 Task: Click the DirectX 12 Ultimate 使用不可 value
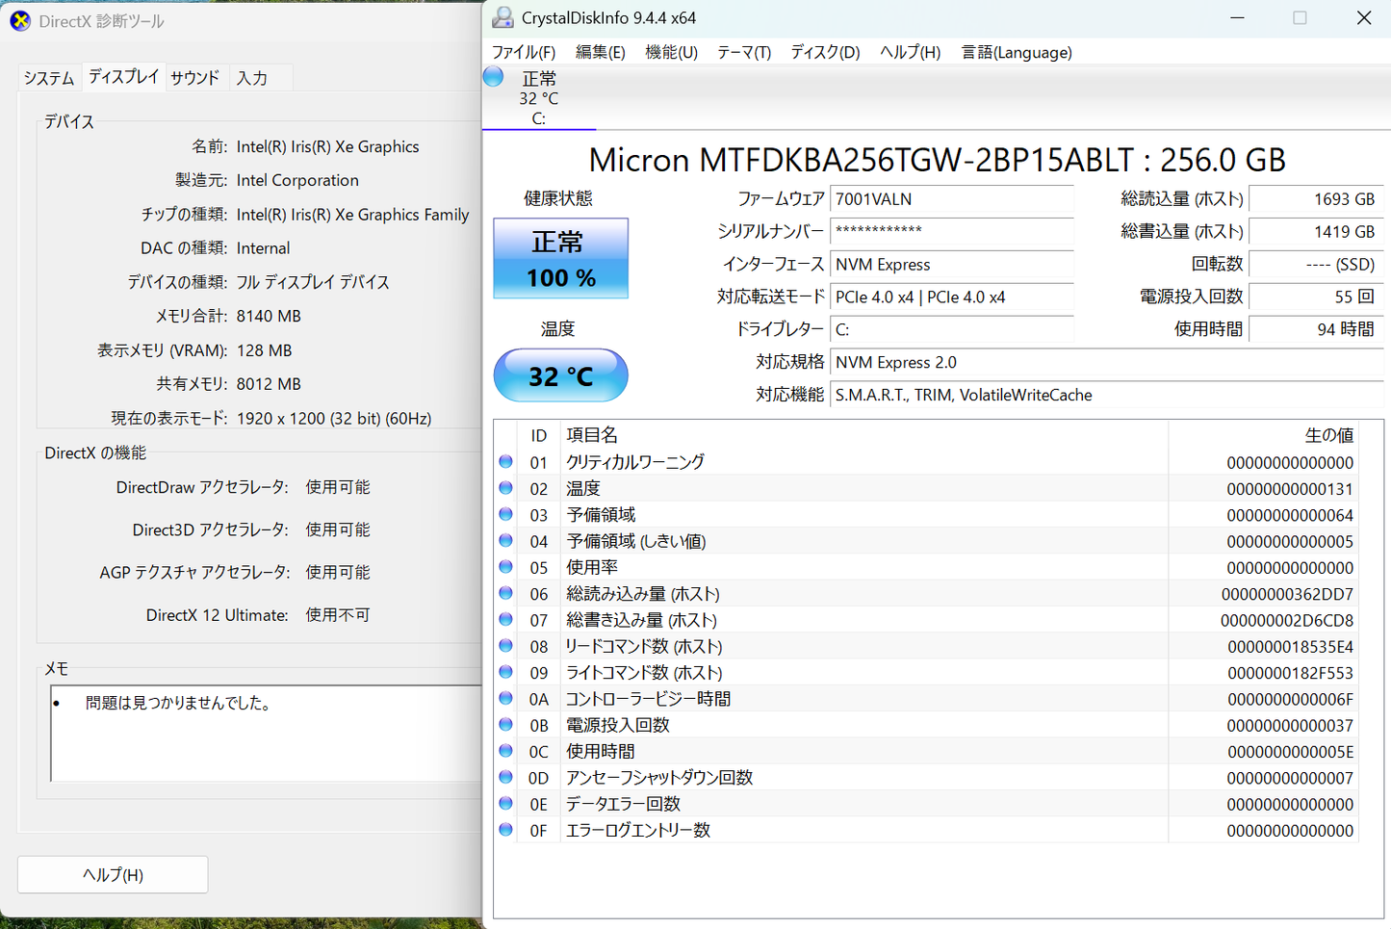pos(338,614)
